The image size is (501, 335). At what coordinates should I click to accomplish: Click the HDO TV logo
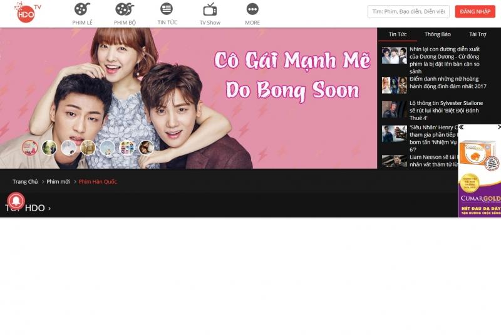pos(26,12)
